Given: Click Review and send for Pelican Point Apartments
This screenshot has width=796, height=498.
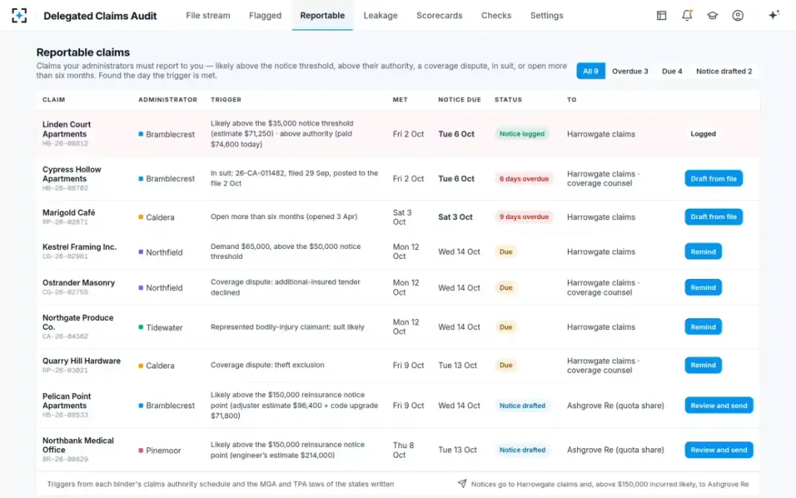Looking at the screenshot, I should click(719, 405).
